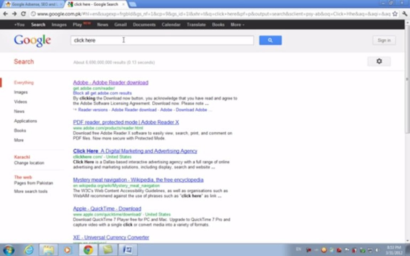The height and width of the screenshot is (256, 410).
Task: Filter results by Everything
Action: (x=24, y=82)
